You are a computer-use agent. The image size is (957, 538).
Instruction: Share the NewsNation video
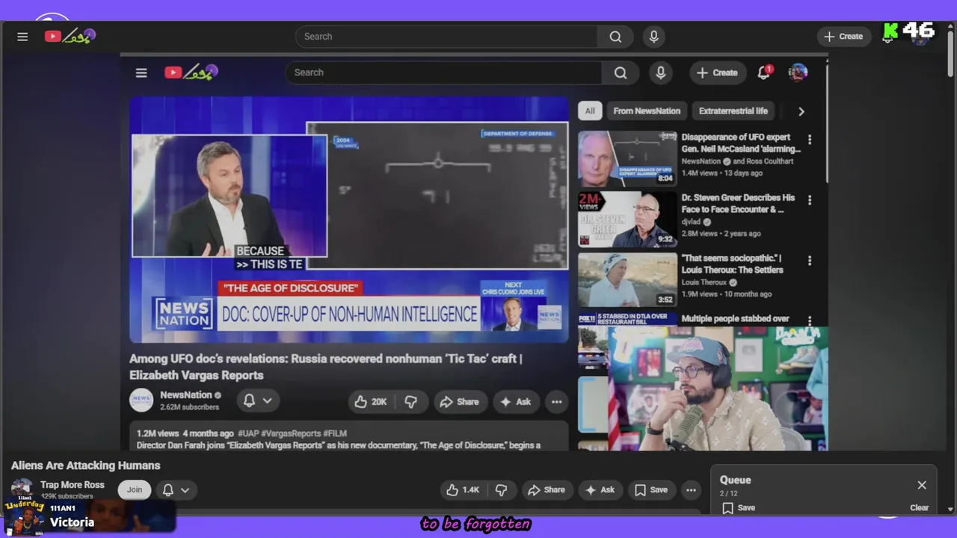[x=459, y=402]
